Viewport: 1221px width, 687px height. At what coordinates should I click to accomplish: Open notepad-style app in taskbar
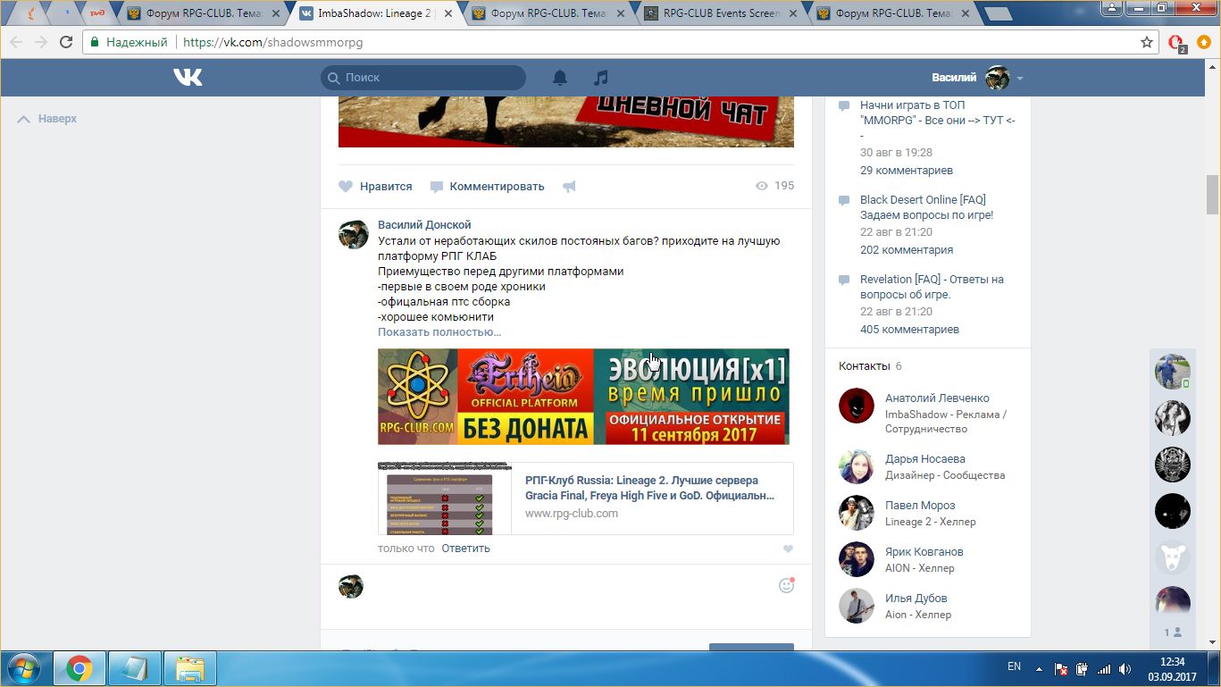[x=135, y=668]
